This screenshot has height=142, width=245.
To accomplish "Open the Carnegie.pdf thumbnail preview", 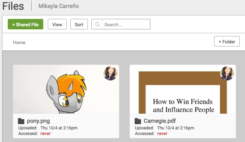I will pos(183,89).
